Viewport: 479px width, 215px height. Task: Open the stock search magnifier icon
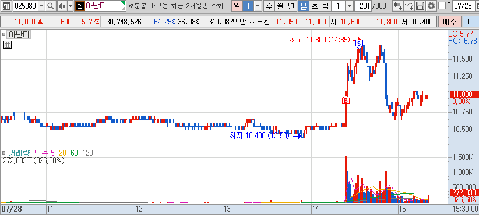pyautogui.click(x=50, y=6)
